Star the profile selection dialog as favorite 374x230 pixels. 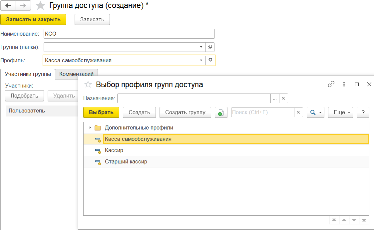pyautogui.click(x=88, y=85)
